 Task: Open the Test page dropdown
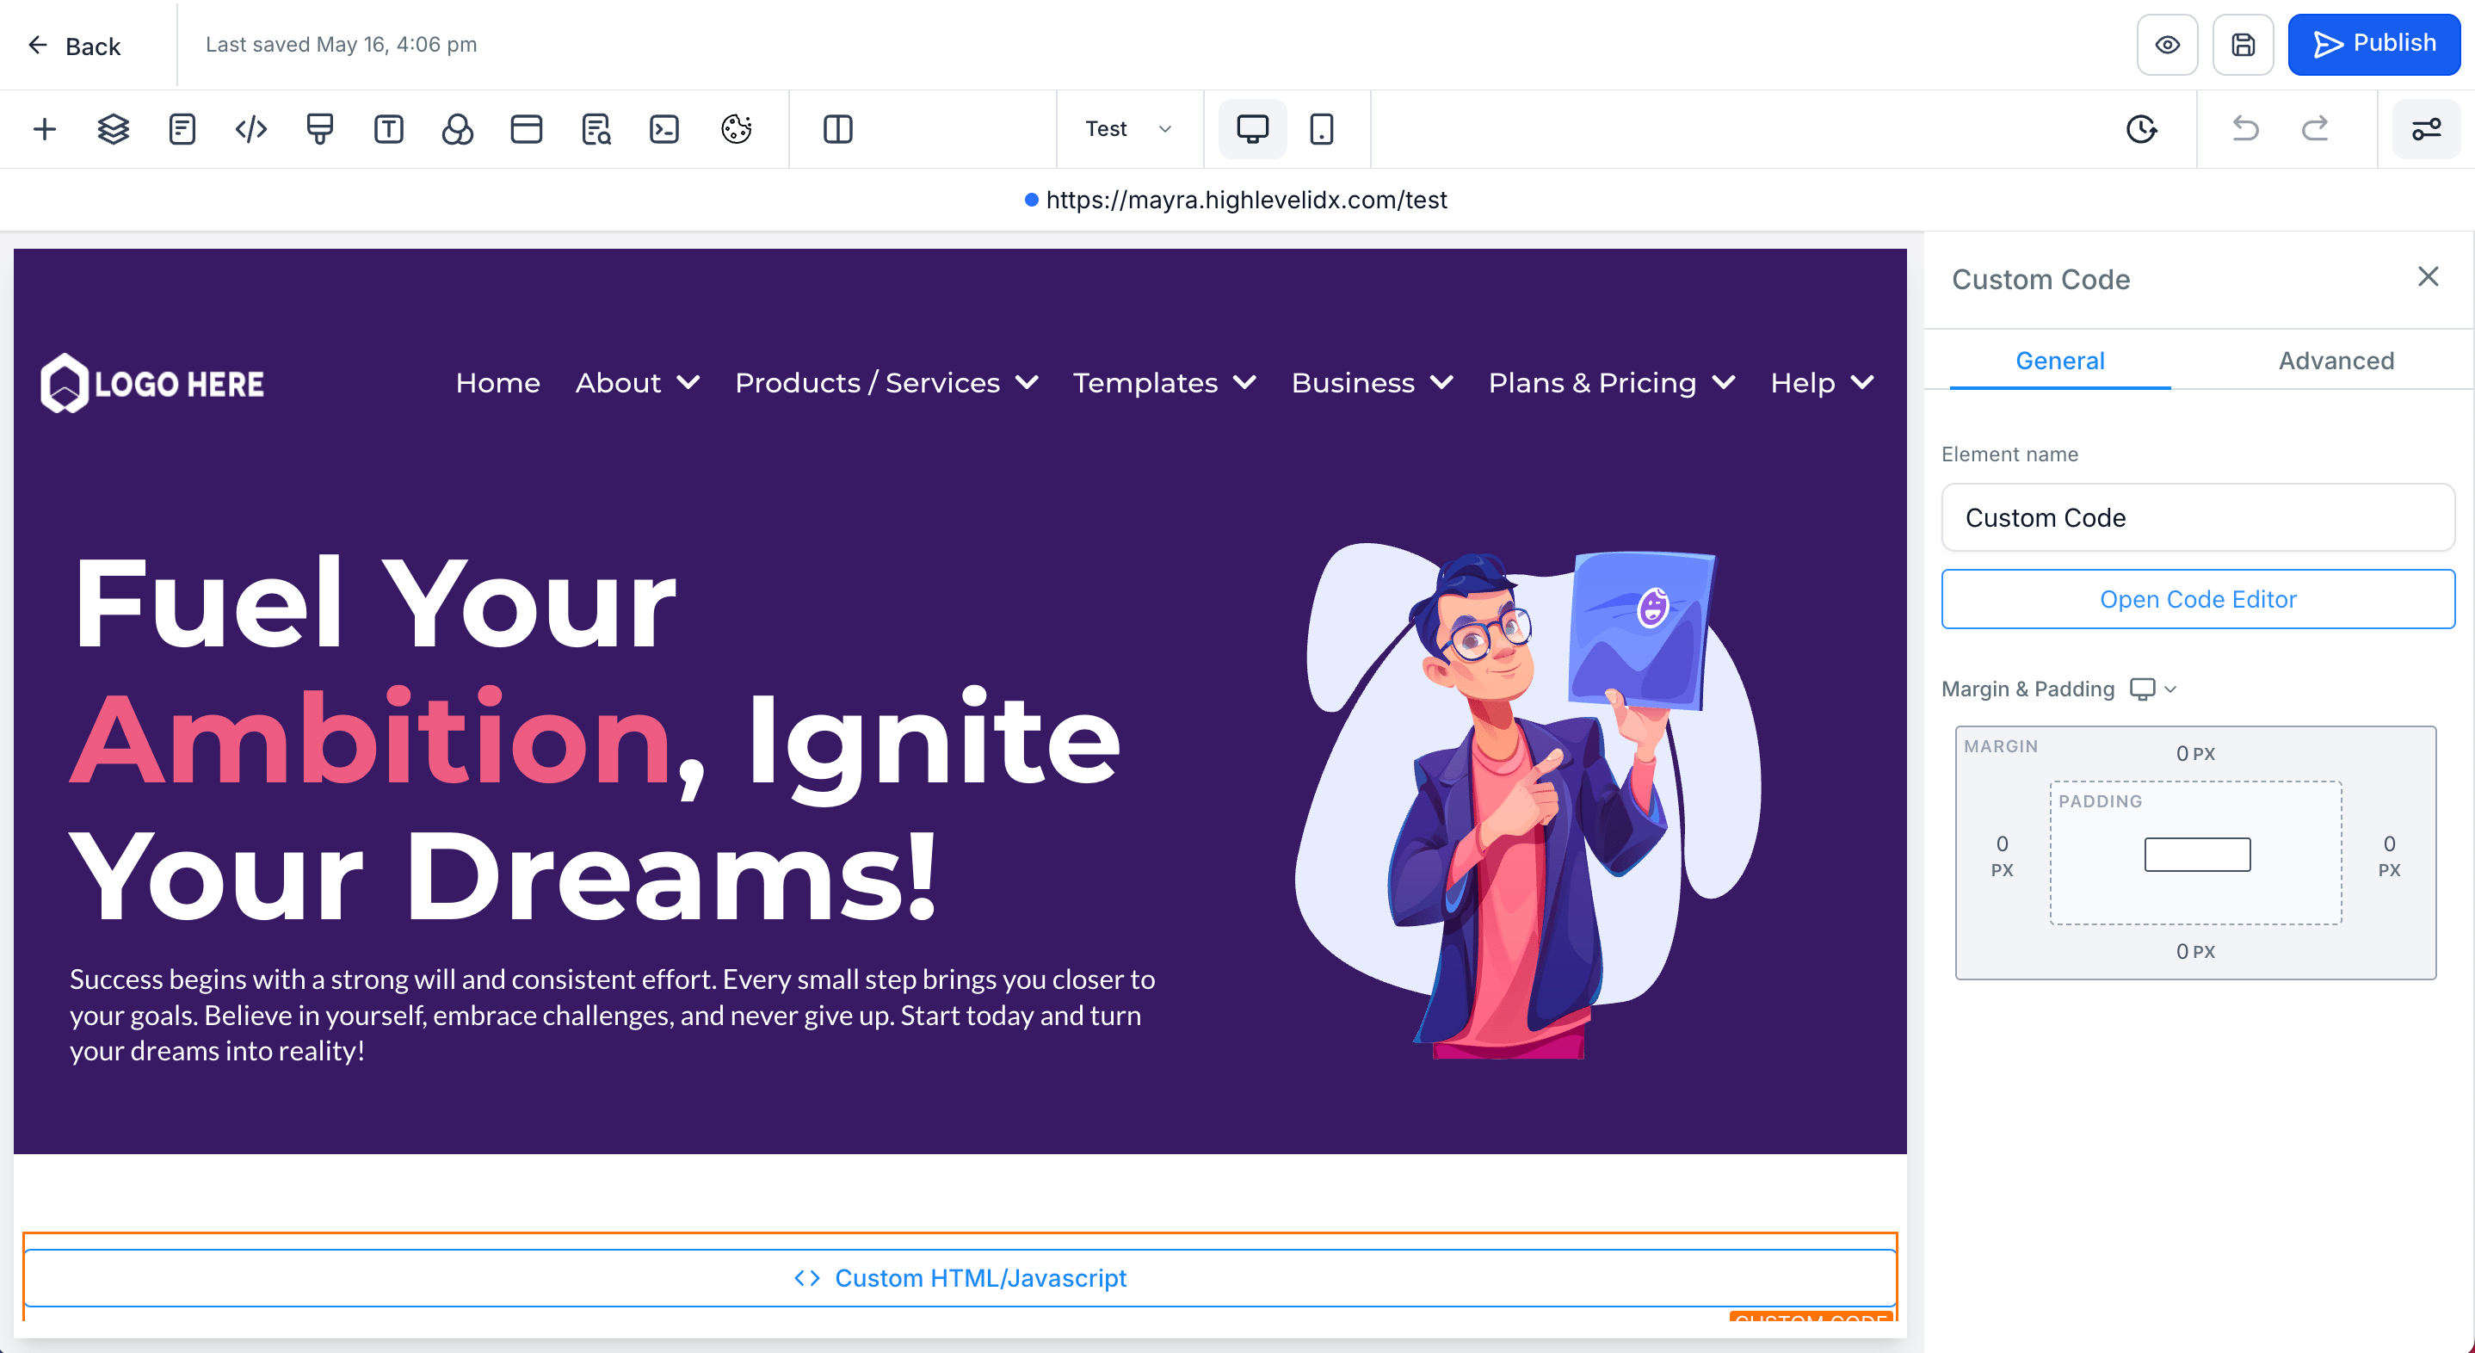click(1128, 129)
